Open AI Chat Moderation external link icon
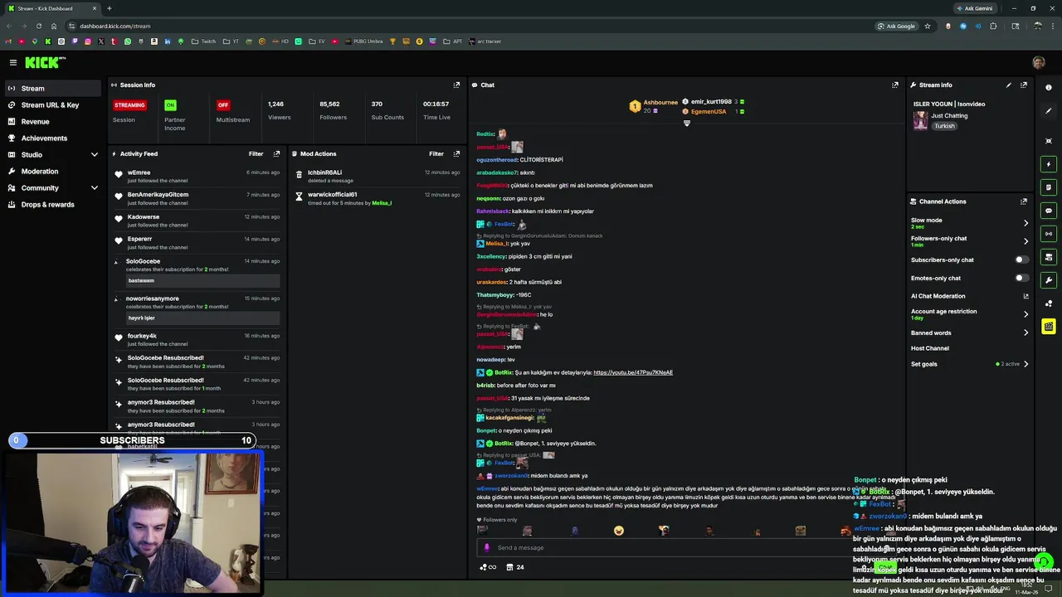This screenshot has height=597, width=1062. coord(1026,296)
